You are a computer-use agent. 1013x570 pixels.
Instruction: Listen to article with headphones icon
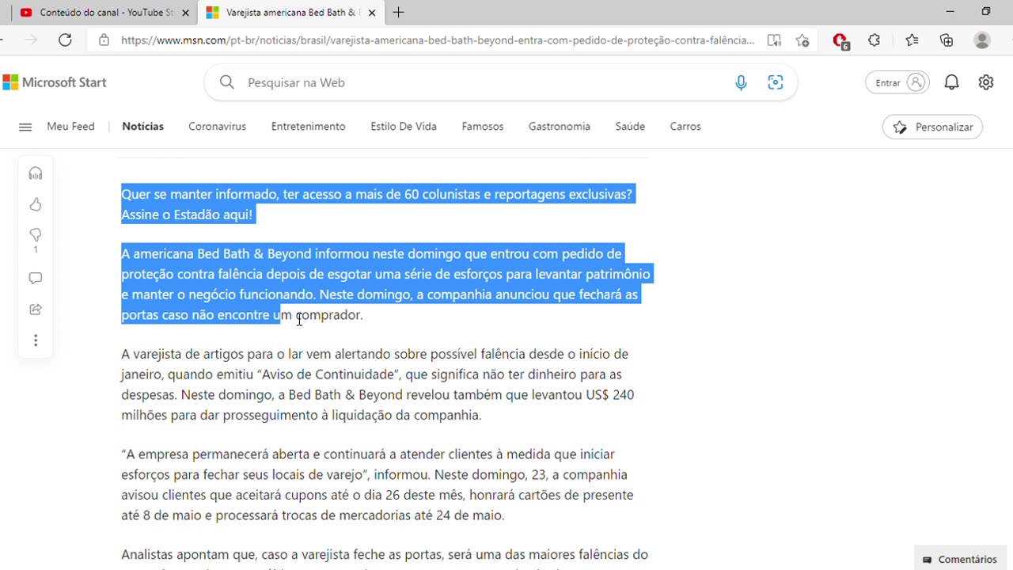[x=36, y=173]
